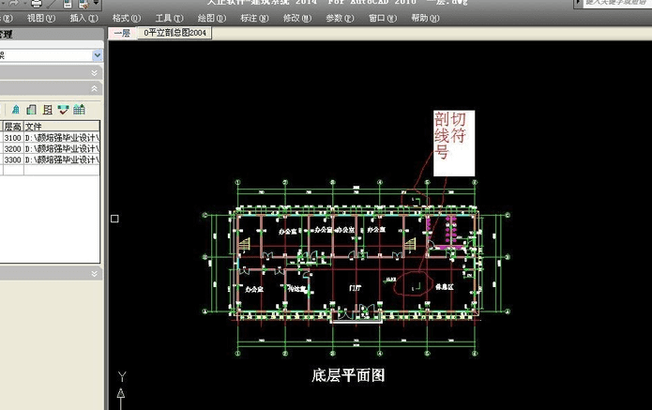652x410 pixels.
Task: Open the project name combo box dropdown
Action: click(97, 55)
